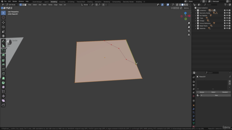The height and width of the screenshot is (130, 232).
Task: Toggle the camera view icon
Action: (189, 31)
